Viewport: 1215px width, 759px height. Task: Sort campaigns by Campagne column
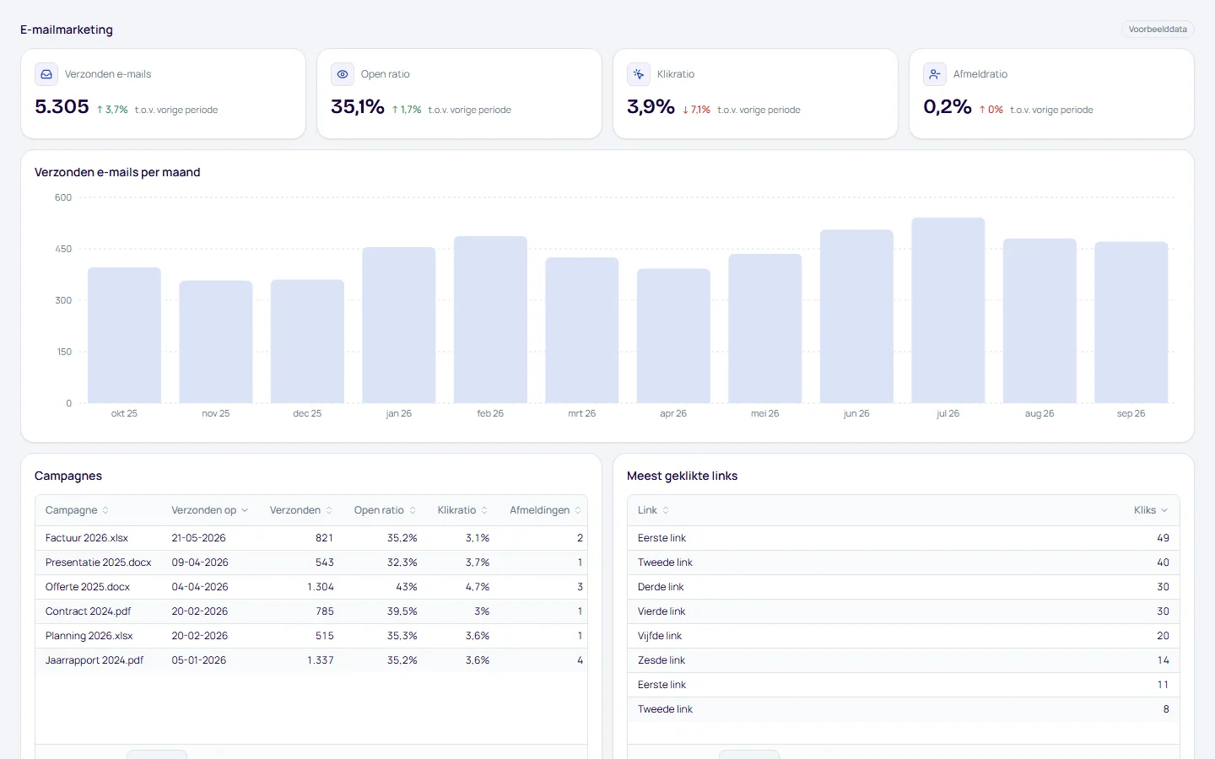point(77,510)
